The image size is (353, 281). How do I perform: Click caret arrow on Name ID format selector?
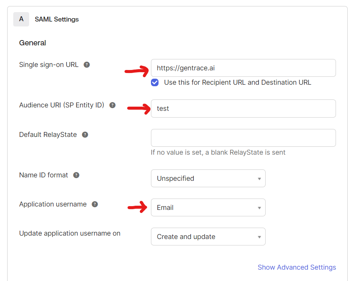click(x=260, y=178)
